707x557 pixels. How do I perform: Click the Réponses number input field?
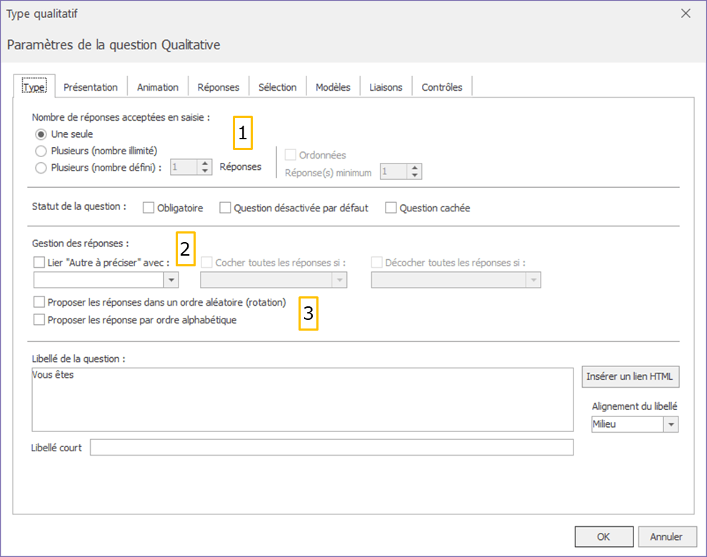point(184,167)
